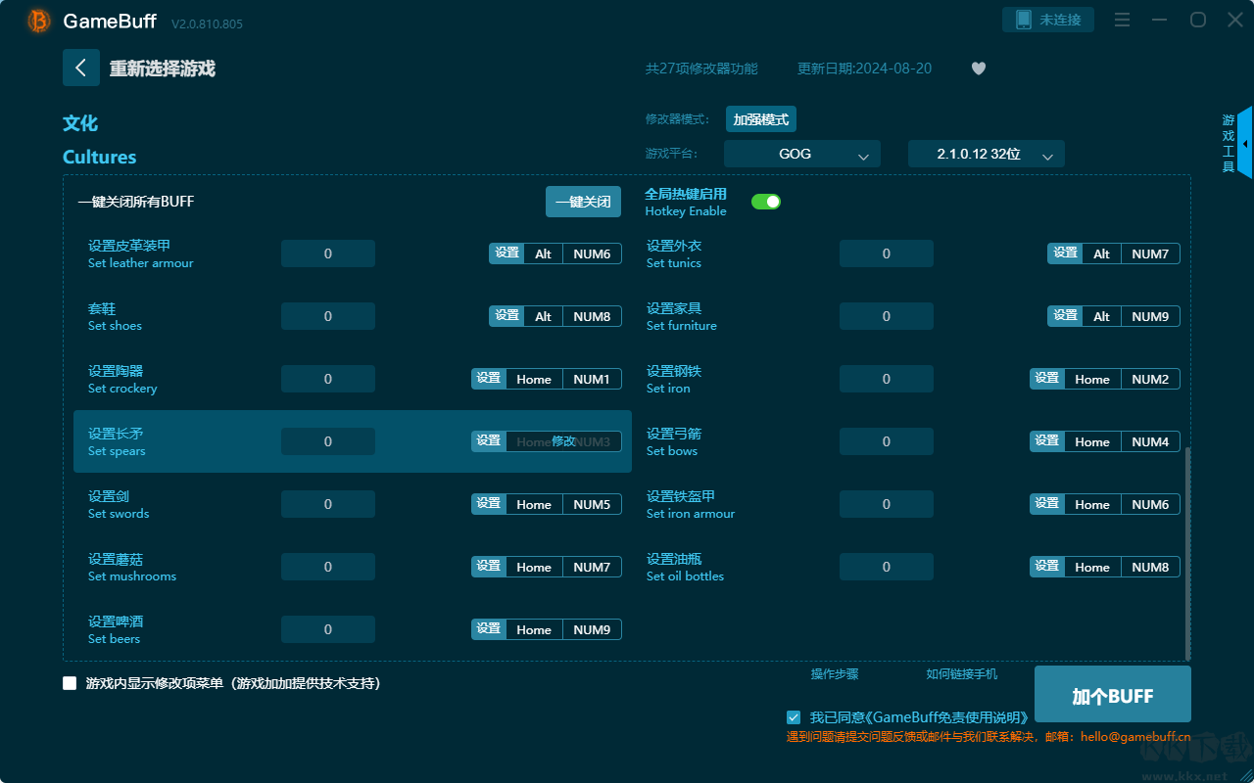This screenshot has height=783, width=1254.
Task: Open the 2.1.0.12 32位 version dropdown
Action: pos(987,154)
